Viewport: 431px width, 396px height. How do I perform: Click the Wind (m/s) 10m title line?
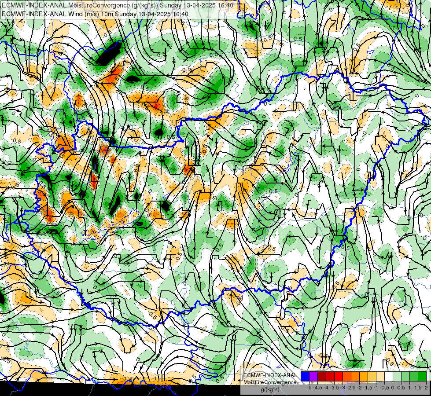tap(95, 14)
